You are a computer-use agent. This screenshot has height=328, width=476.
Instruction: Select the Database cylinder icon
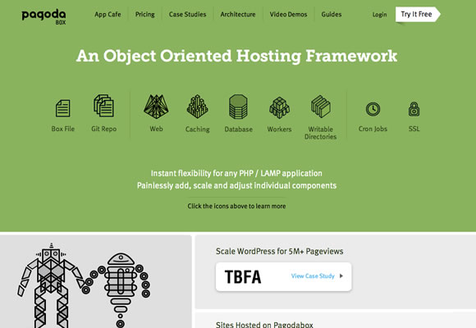tap(238, 107)
